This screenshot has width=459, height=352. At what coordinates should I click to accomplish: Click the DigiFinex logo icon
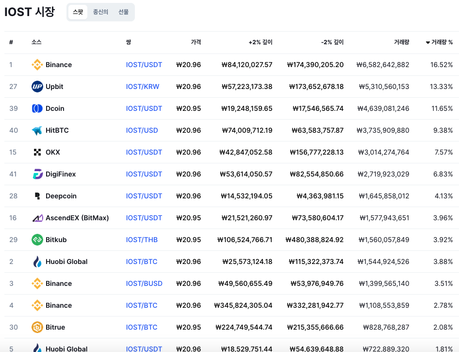[37, 174]
